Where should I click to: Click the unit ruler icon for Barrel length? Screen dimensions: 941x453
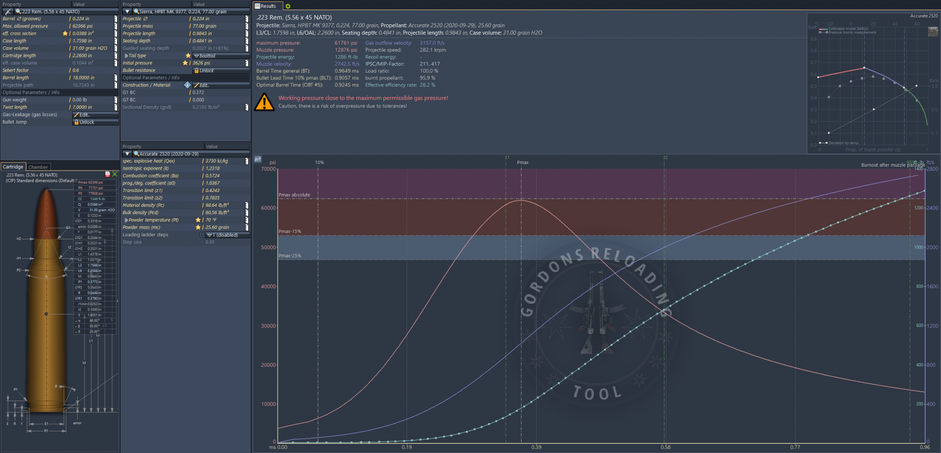pos(116,78)
